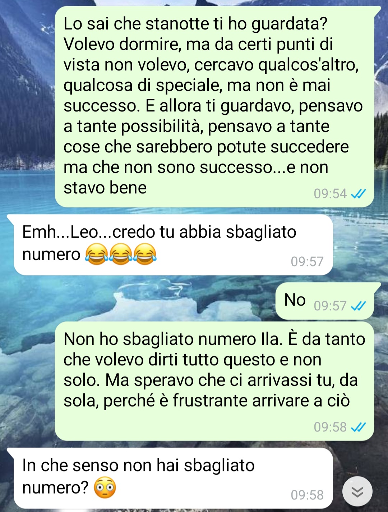Tap the lake wallpaper between message bubbles

(x=144, y=298)
